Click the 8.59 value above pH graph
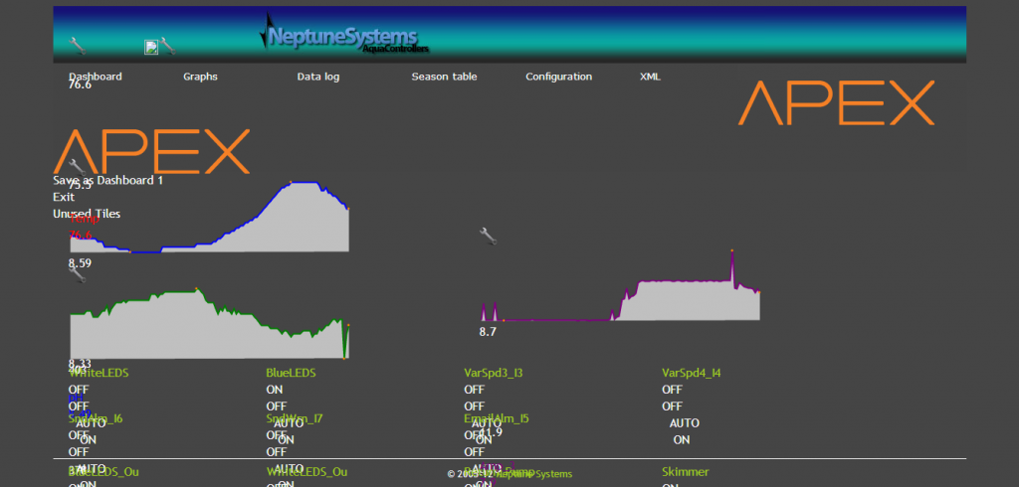 pos(80,263)
